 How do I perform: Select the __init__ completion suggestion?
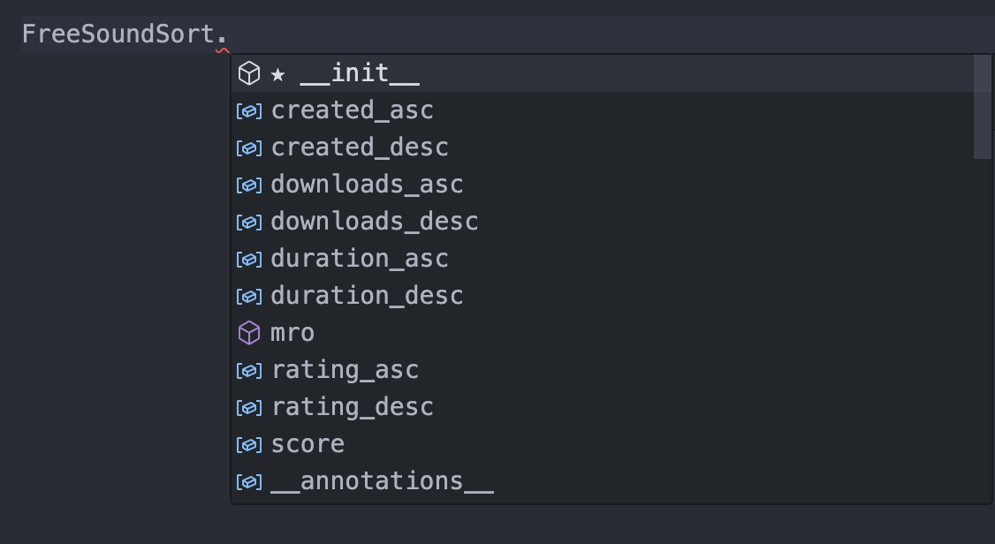tap(602, 73)
